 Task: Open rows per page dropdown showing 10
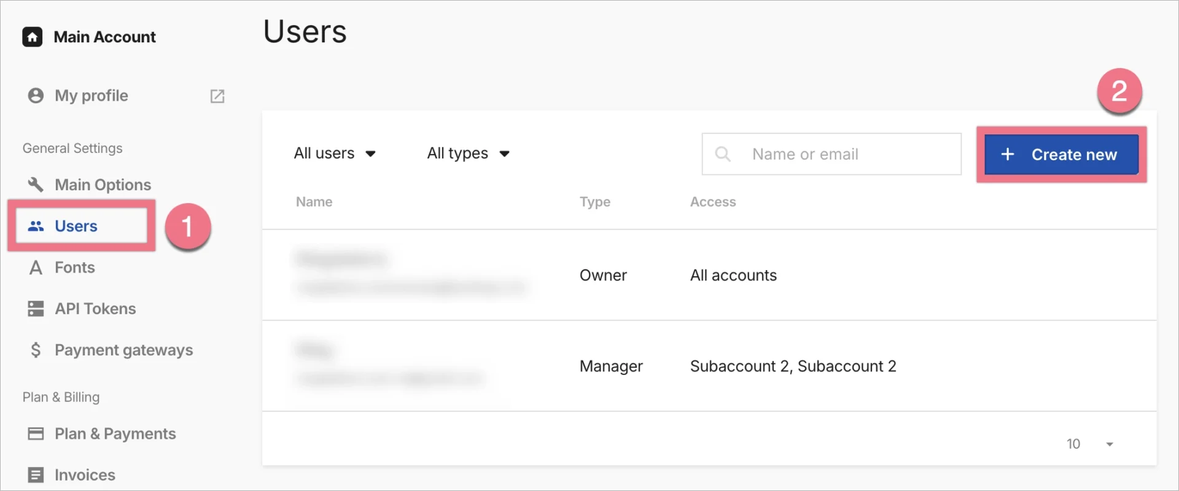(1090, 444)
